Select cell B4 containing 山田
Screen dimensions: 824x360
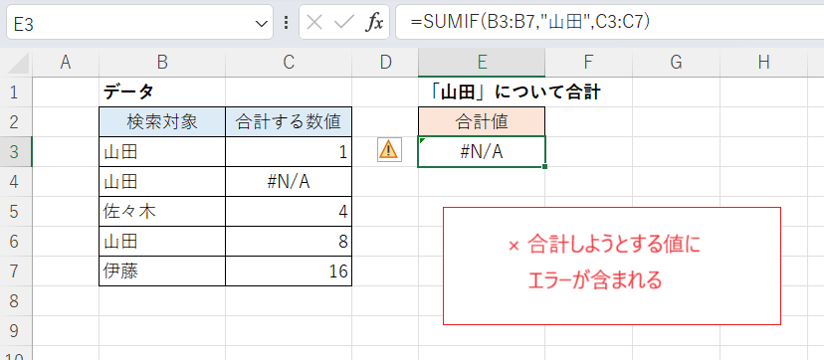162,182
